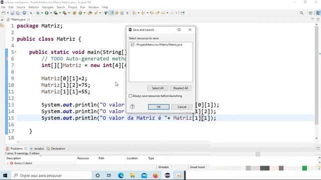Click the Toggle Mark Occurrences toolbar icon
The height and width of the screenshot is (180, 321).
click(x=111, y=13)
